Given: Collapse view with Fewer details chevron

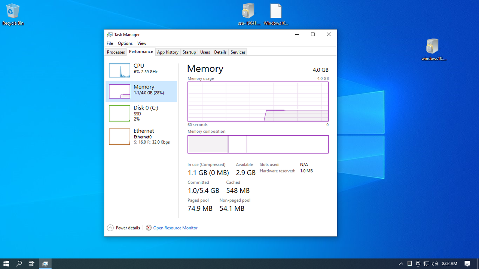Looking at the screenshot, I should [110, 228].
